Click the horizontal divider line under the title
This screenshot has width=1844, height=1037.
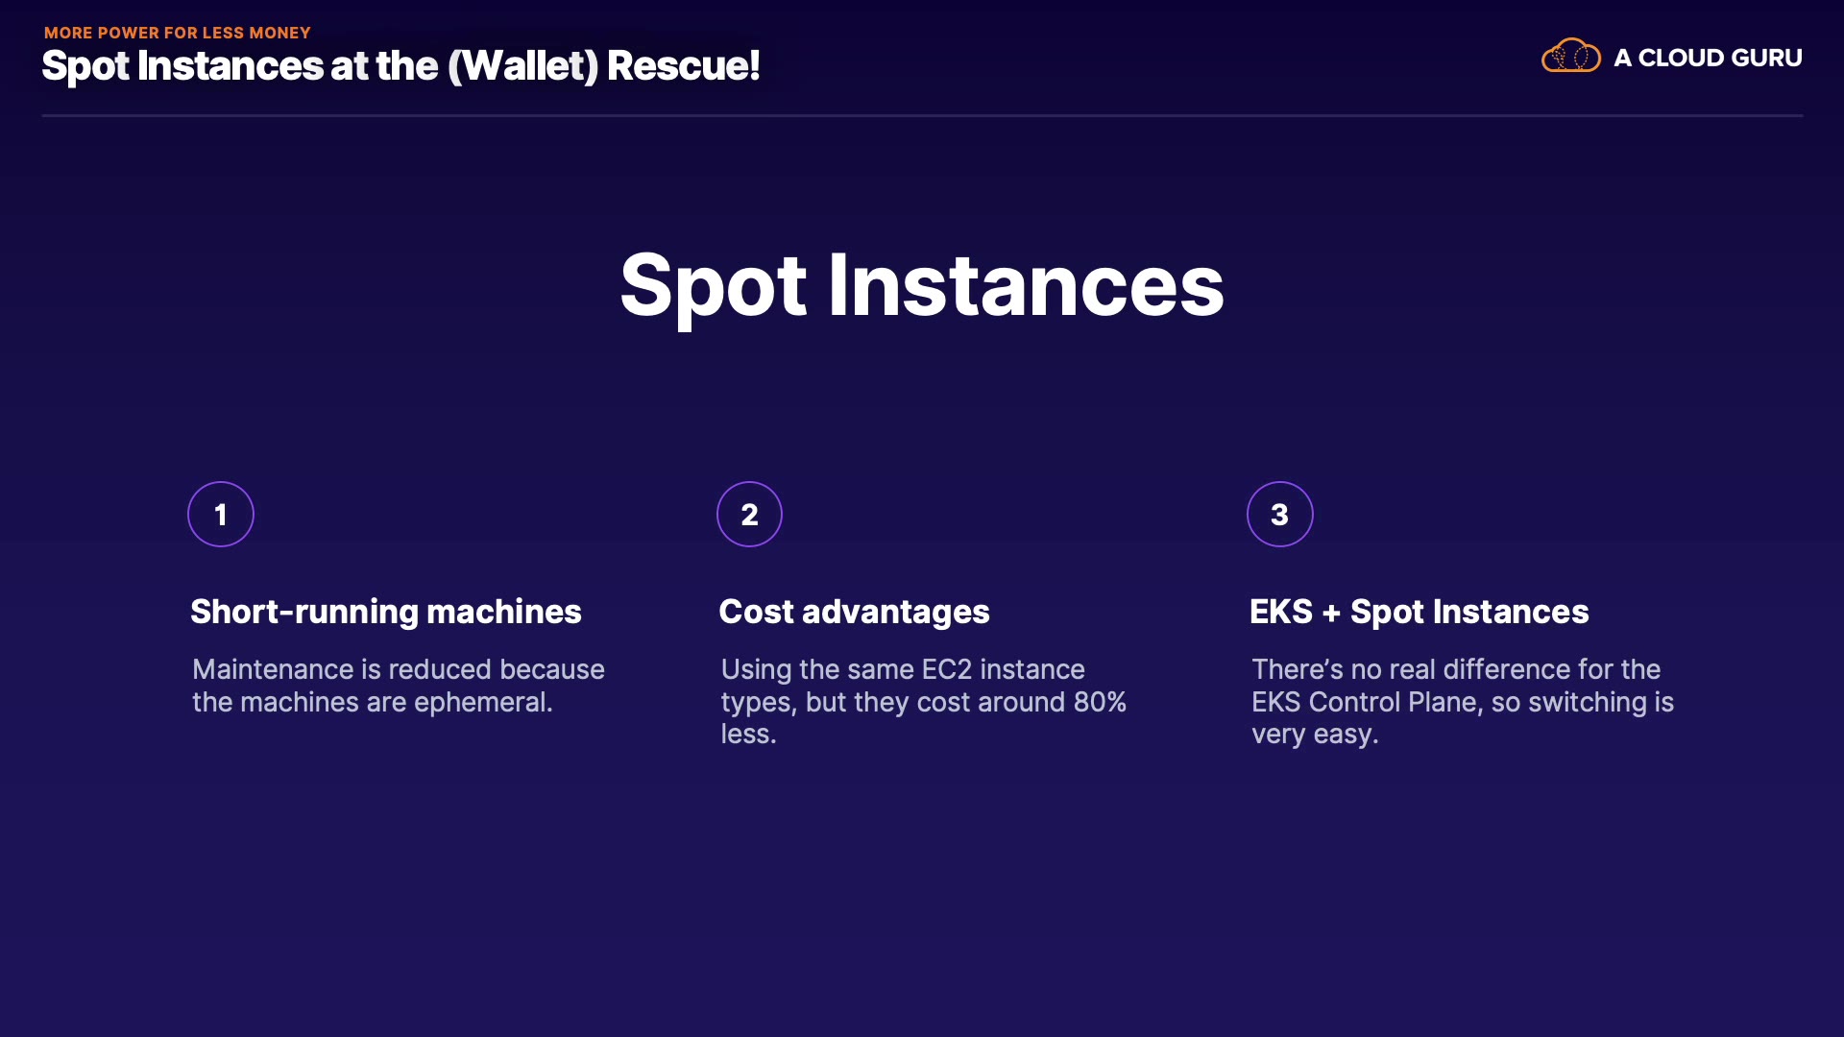tap(922, 116)
